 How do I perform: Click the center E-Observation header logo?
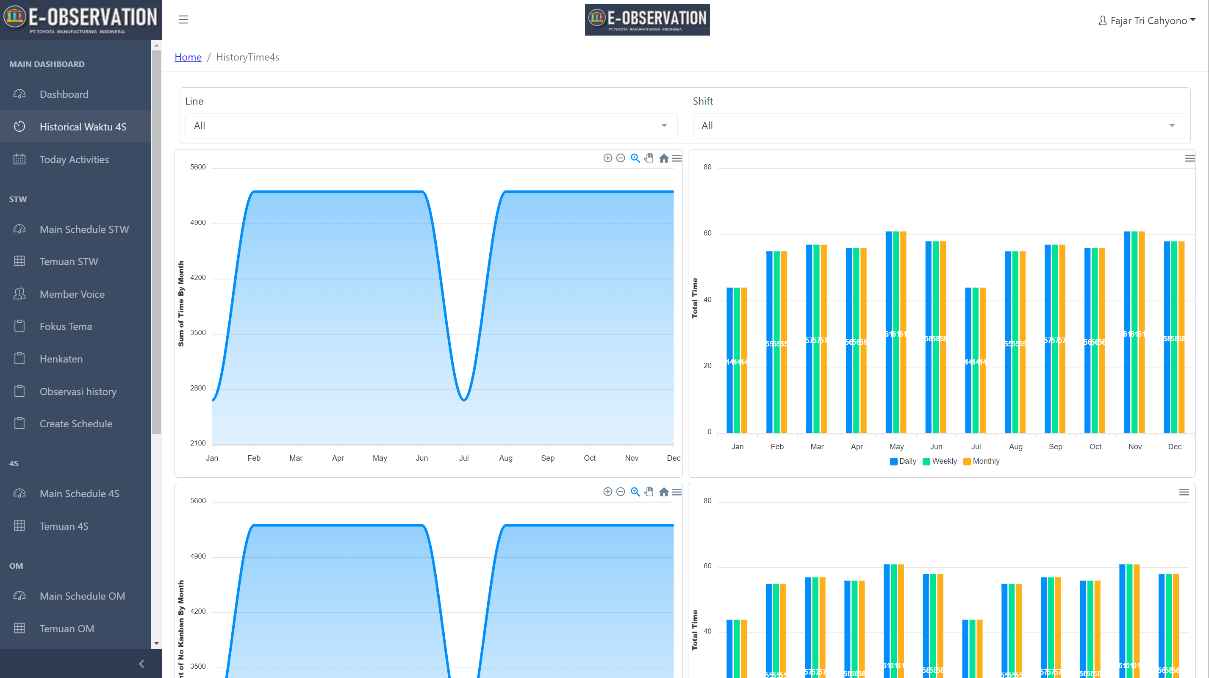[647, 20]
